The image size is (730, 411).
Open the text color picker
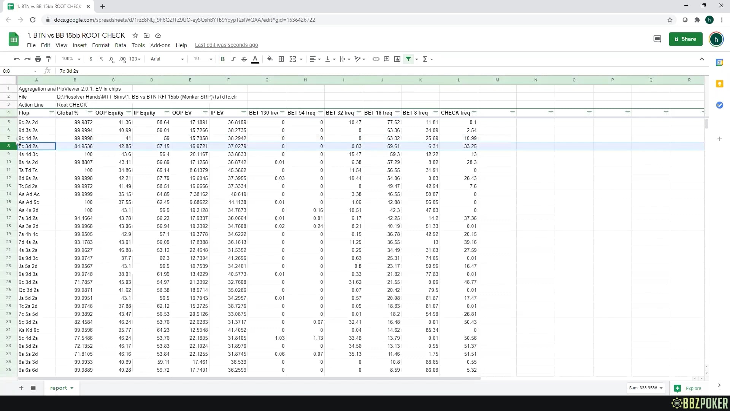point(255,59)
